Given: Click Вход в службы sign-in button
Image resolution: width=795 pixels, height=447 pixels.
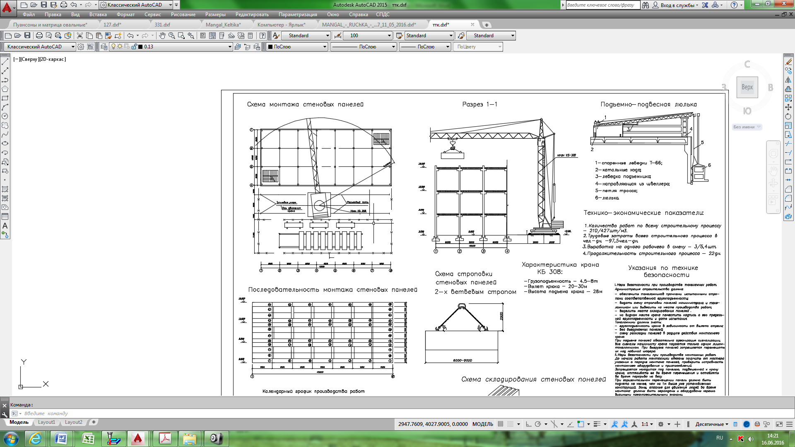Looking at the screenshot, I should click(675, 5).
